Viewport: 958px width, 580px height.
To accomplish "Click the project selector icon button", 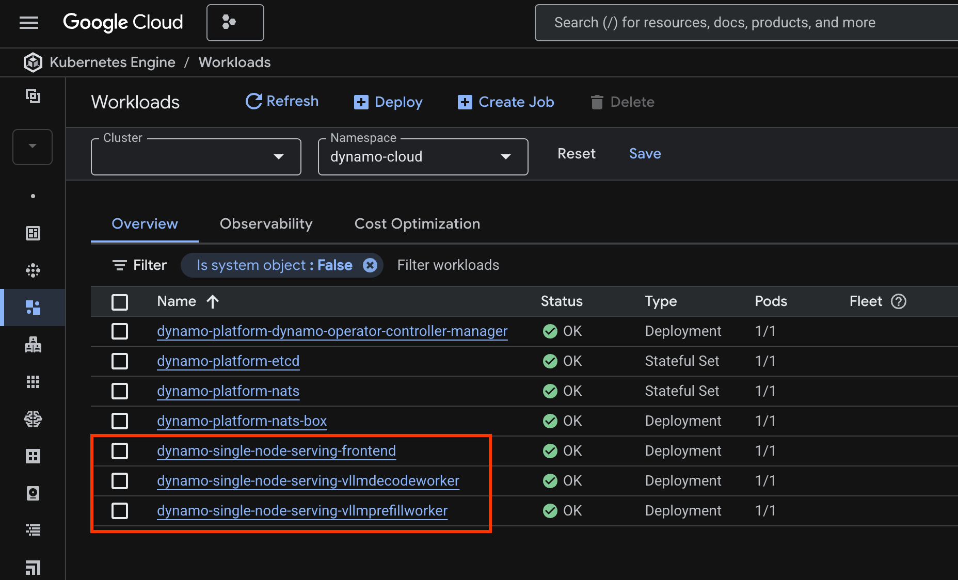I will click(x=235, y=23).
